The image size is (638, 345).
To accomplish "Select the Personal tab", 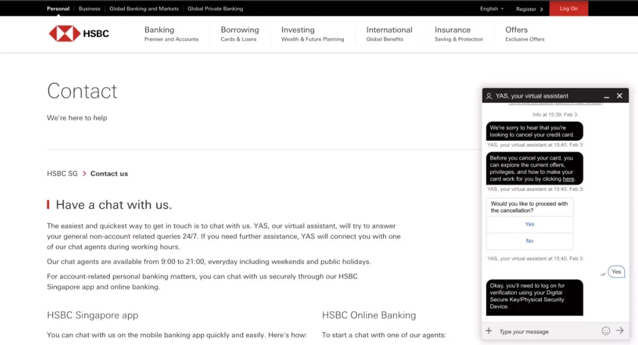I will [x=58, y=8].
